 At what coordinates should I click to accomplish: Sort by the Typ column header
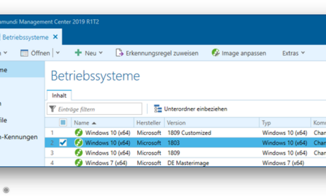pos(266,123)
